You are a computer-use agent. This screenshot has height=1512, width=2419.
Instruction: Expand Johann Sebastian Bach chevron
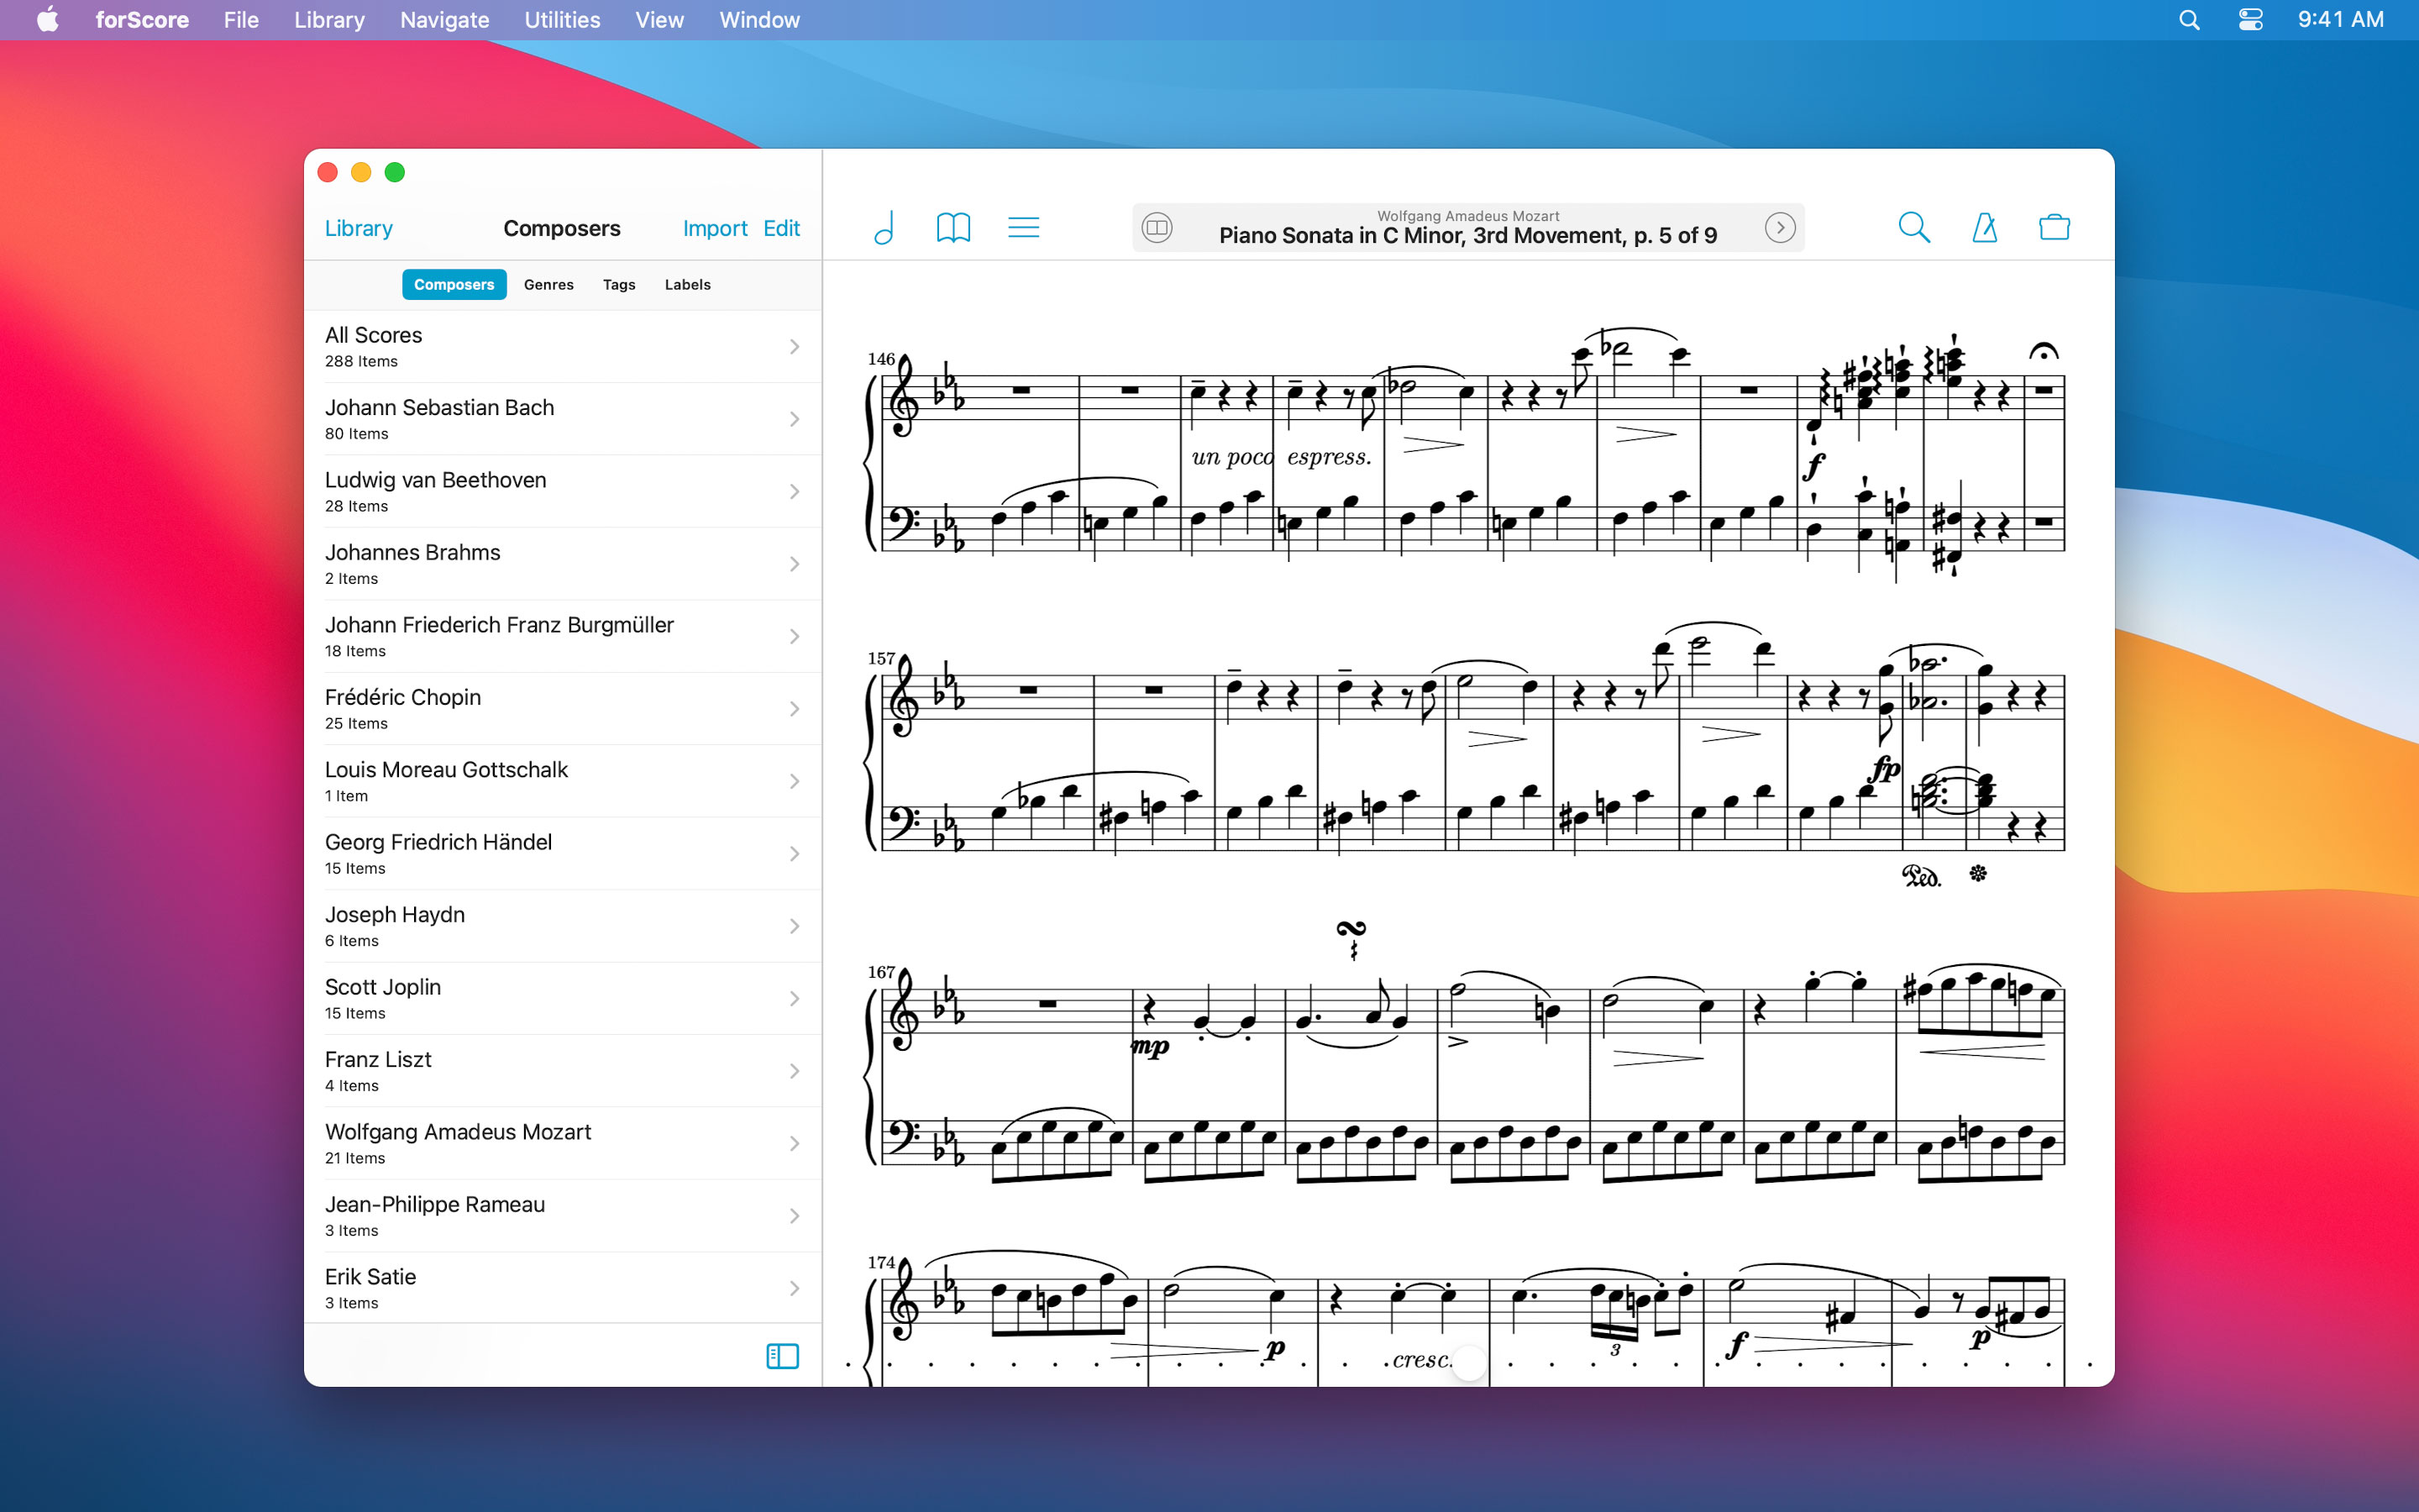point(795,419)
